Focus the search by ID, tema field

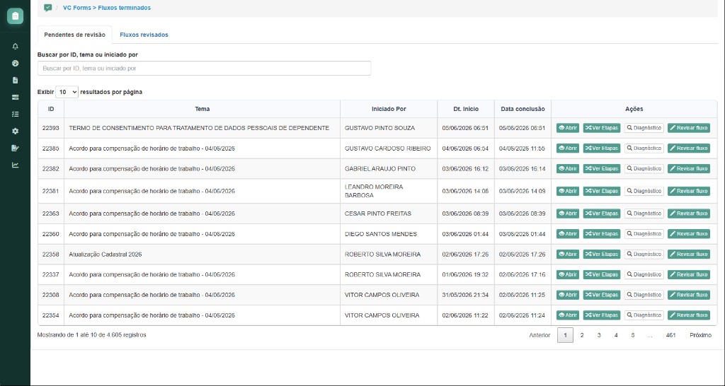[x=204, y=69]
